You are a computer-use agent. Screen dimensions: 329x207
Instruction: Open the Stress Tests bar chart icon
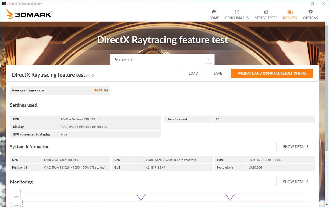(266, 12)
